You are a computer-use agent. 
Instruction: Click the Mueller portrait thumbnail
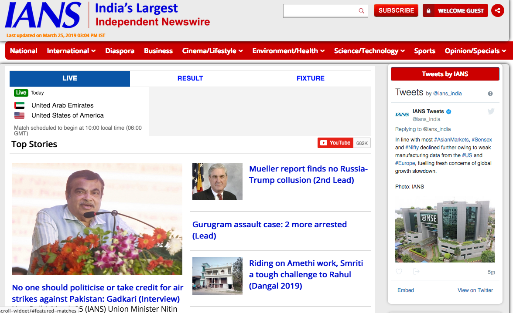click(217, 182)
